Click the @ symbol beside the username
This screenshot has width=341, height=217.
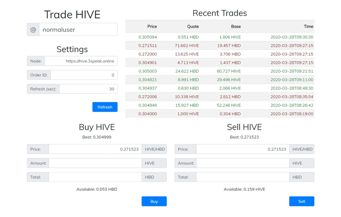33,30
